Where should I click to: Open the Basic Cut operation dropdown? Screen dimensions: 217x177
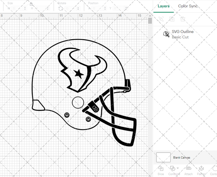point(180,37)
